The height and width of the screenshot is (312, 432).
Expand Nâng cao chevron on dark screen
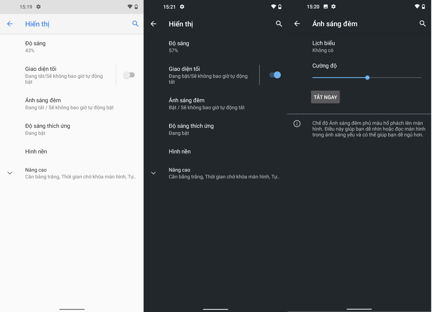pos(153,173)
